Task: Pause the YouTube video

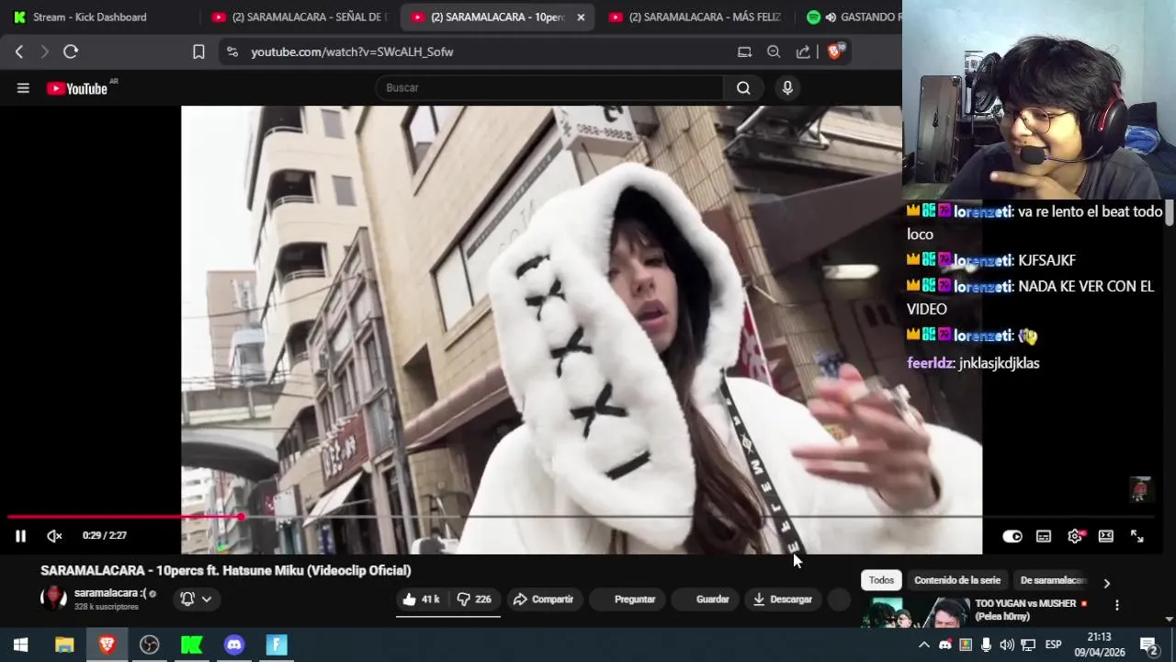Action: [x=20, y=536]
